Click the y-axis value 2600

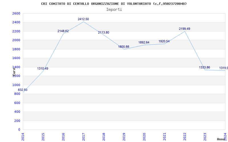click(16, 13)
